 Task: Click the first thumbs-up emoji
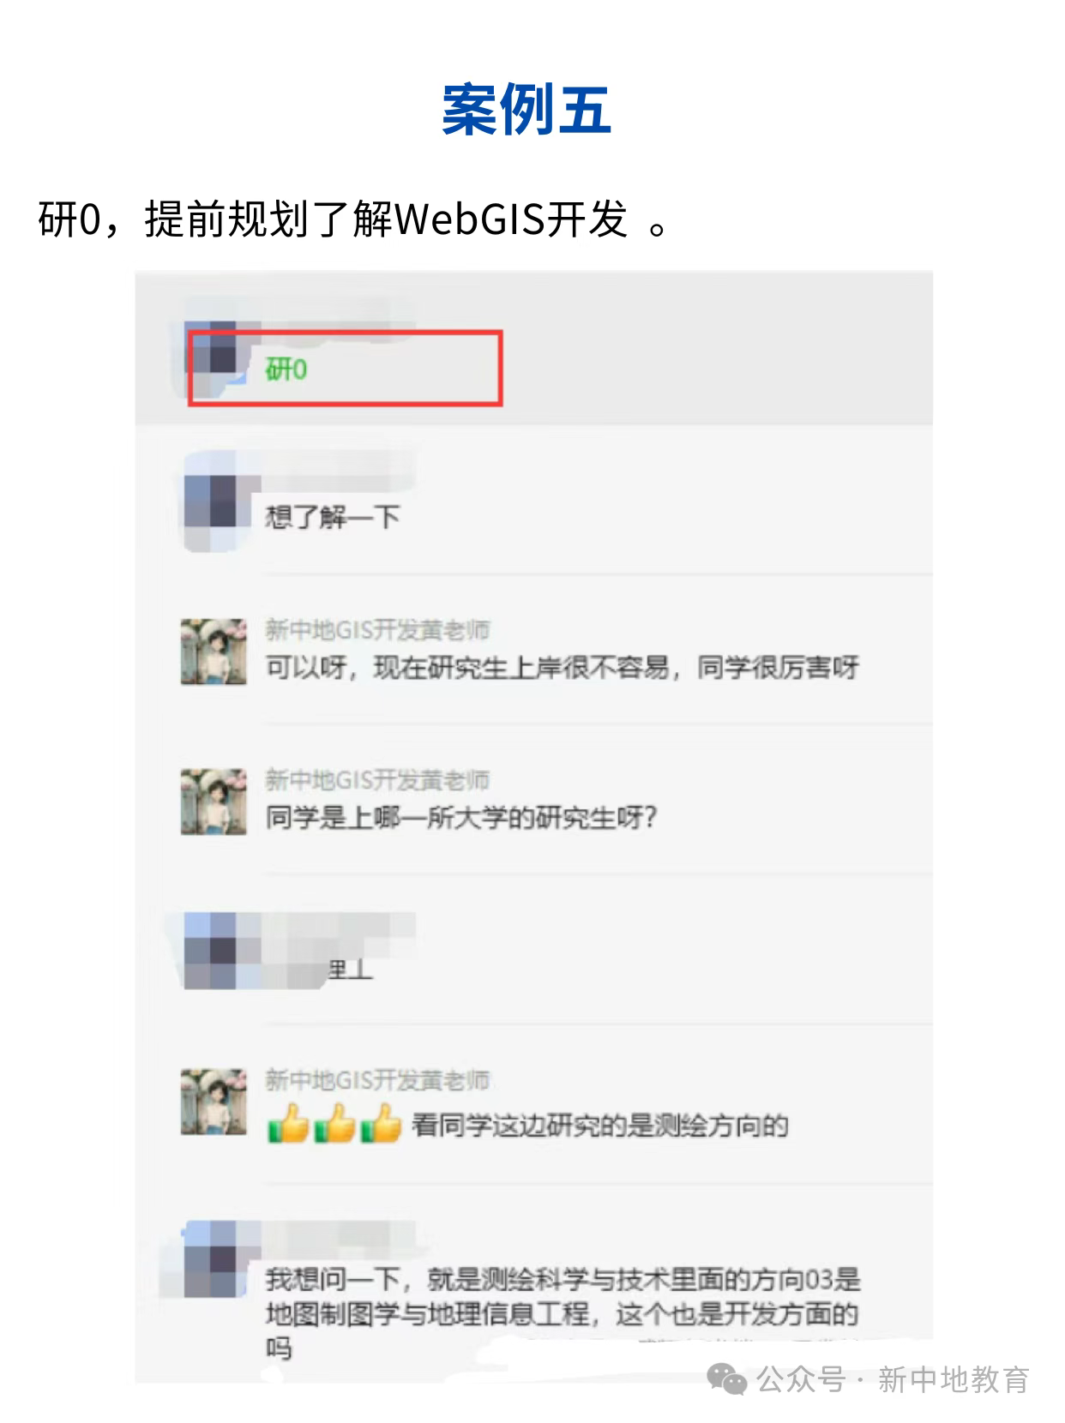coord(289,1124)
